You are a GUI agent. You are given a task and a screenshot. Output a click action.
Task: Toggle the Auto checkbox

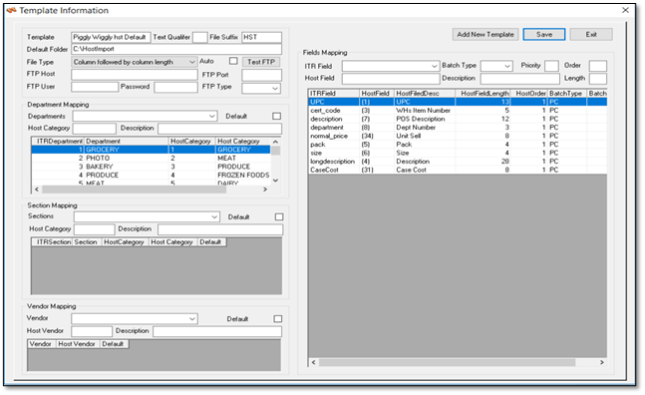point(233,61)
